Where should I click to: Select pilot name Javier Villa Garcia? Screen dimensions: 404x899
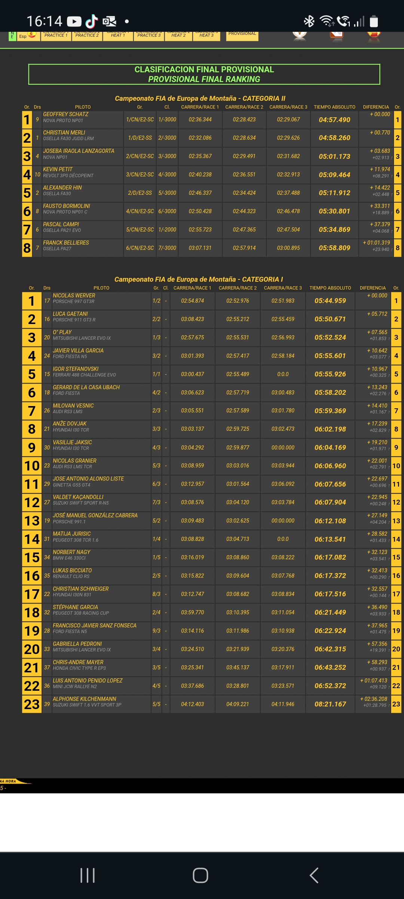pyautogui.click(x=78, y=351)
